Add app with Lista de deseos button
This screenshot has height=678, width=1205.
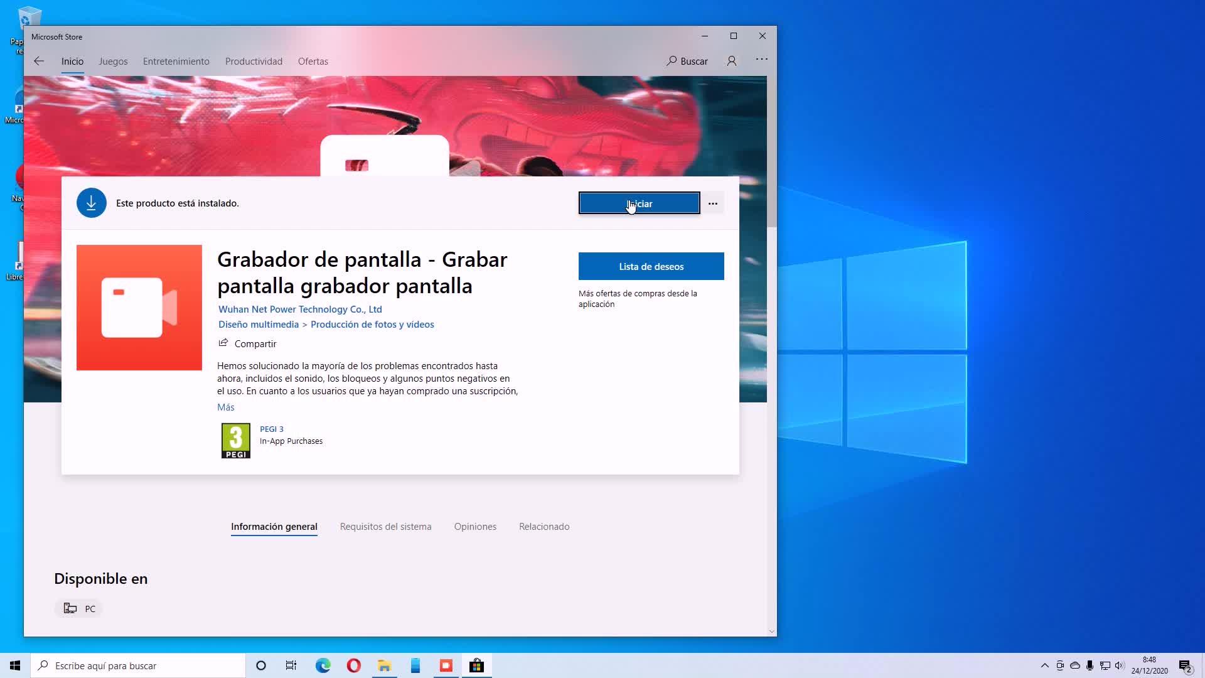pos(651,267)
